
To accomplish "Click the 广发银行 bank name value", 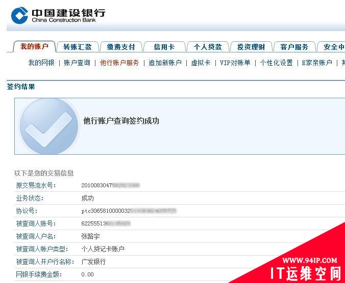I will tap(93, 262).
